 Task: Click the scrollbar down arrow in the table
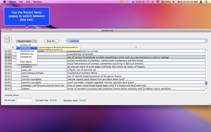pos(206,89)
